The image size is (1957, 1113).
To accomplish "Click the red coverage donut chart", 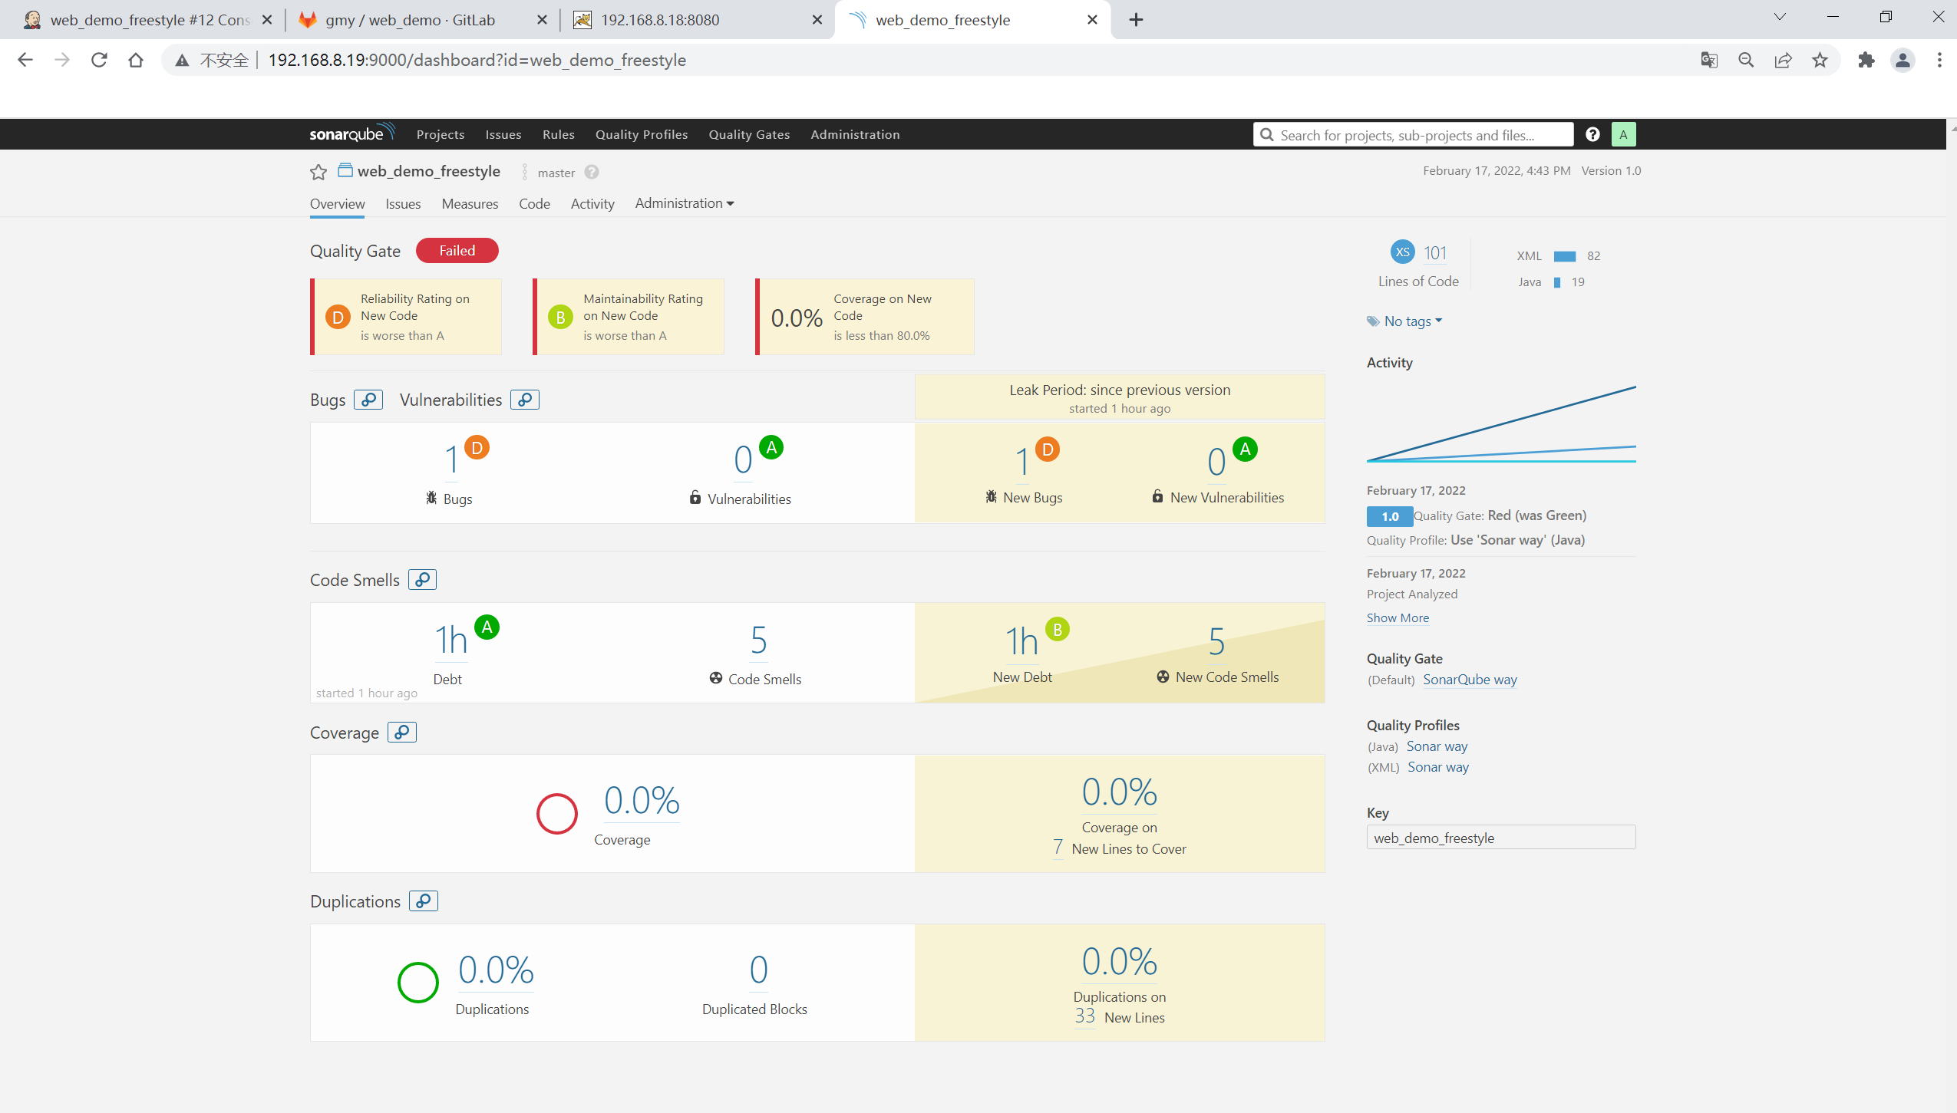I will click(x=557, y=814).
